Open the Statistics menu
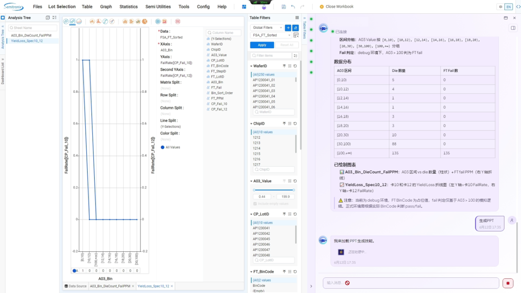The width and height of the screenshot is (521, 293). point(129,7)
